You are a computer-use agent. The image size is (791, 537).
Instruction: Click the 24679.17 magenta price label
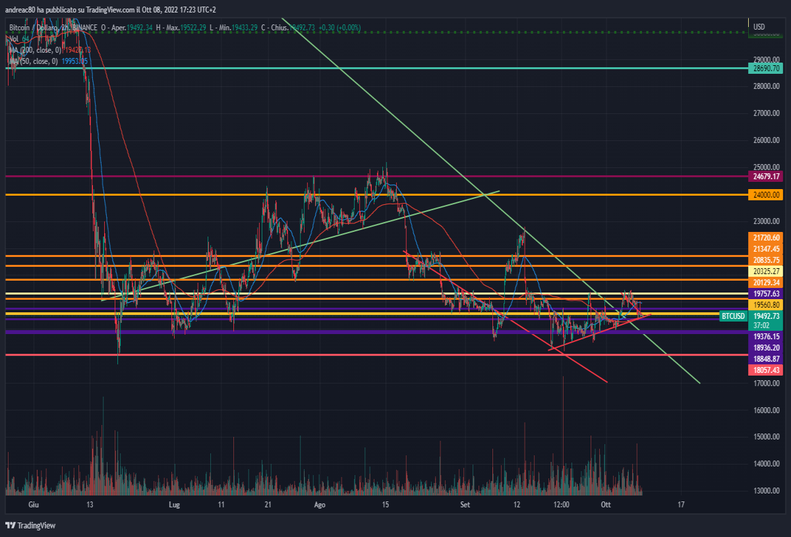tap(767, 177)
